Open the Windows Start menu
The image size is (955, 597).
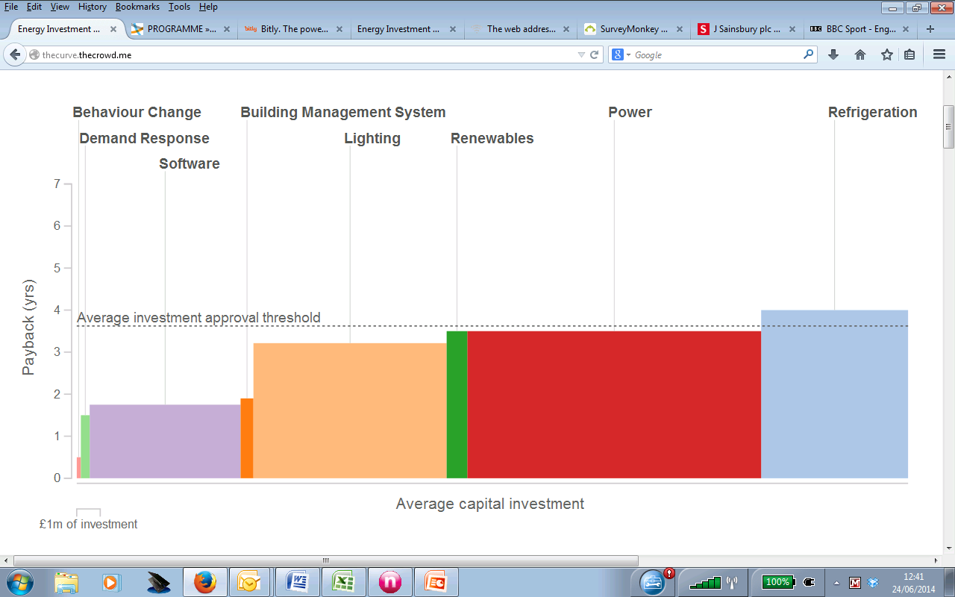(x=21, y=581)
